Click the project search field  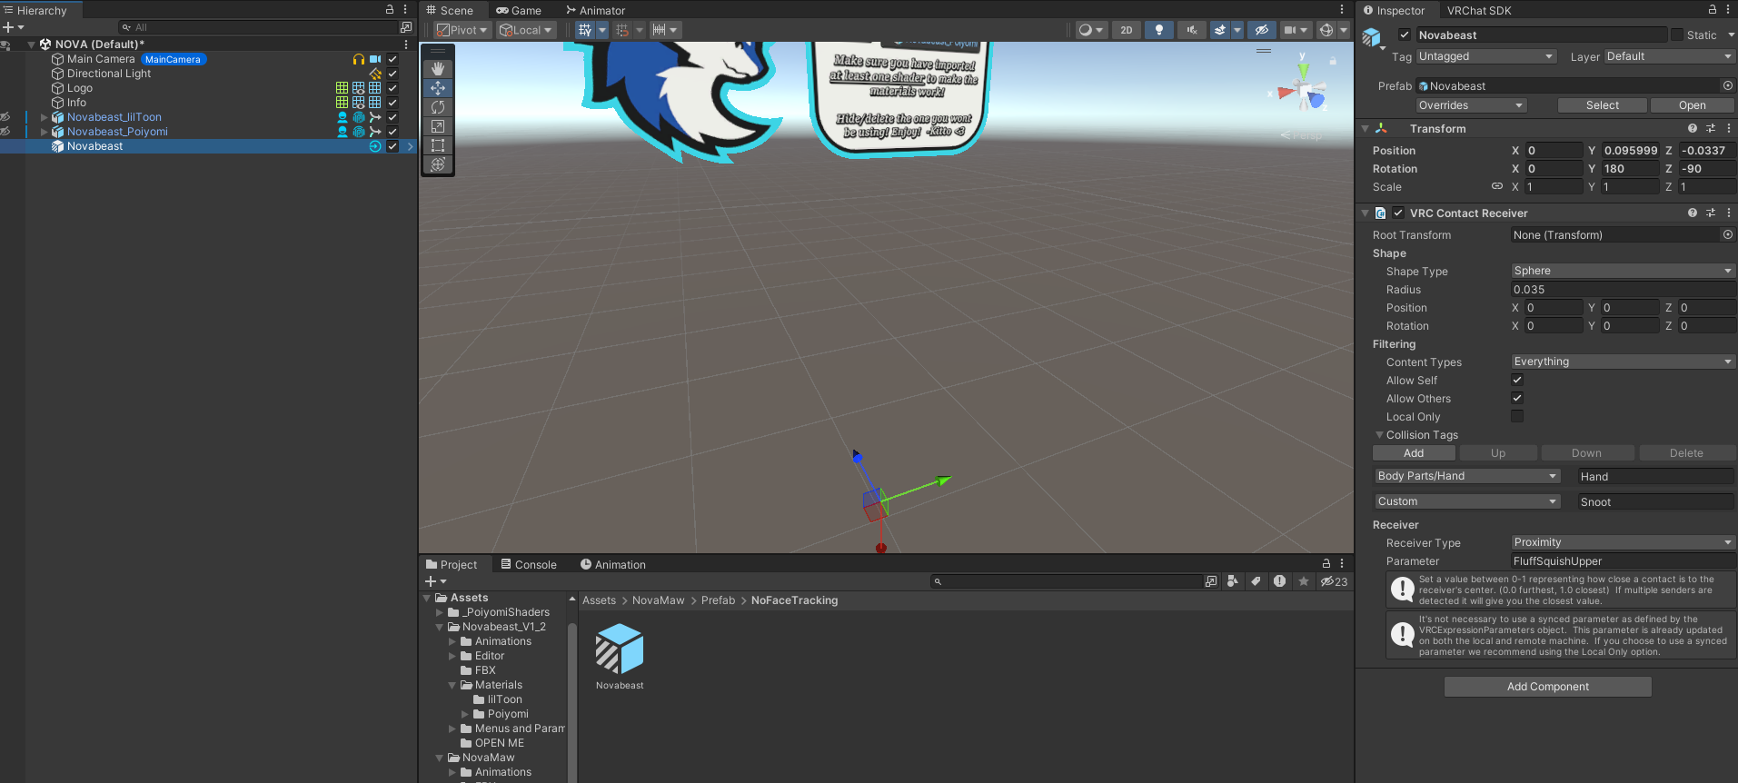(1068, 581)
